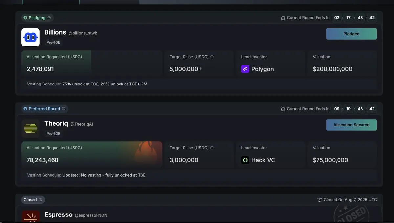Click the Pledged button for Billions

351,34
